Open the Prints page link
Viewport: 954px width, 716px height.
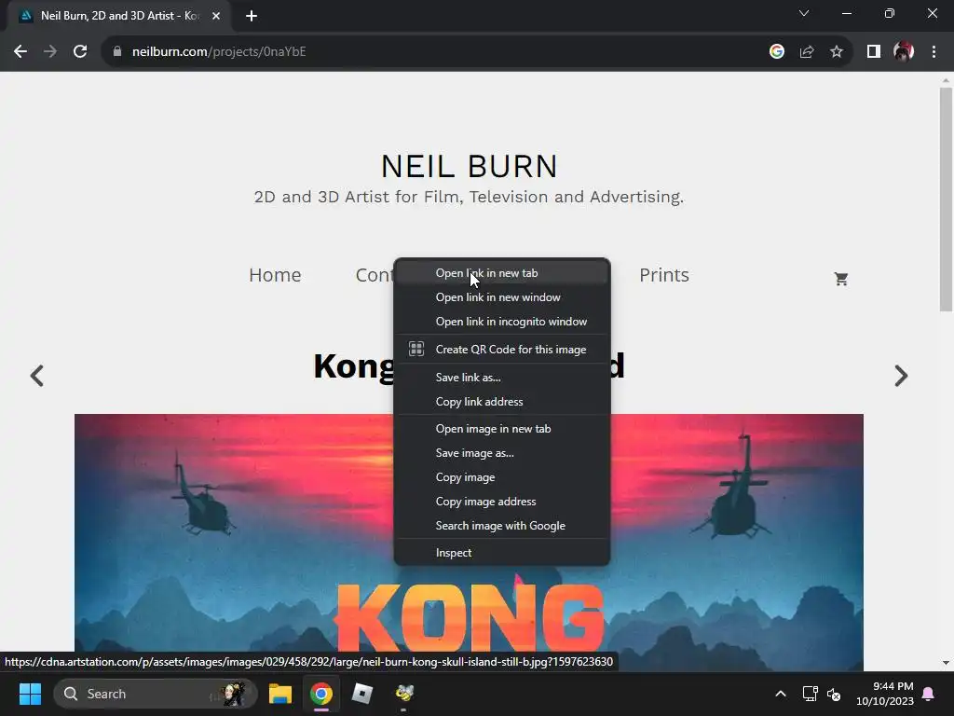pos(664,275)
